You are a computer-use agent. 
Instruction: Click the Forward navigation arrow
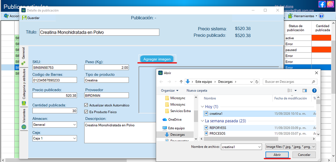pyautogui.click(x=169, y=82)
